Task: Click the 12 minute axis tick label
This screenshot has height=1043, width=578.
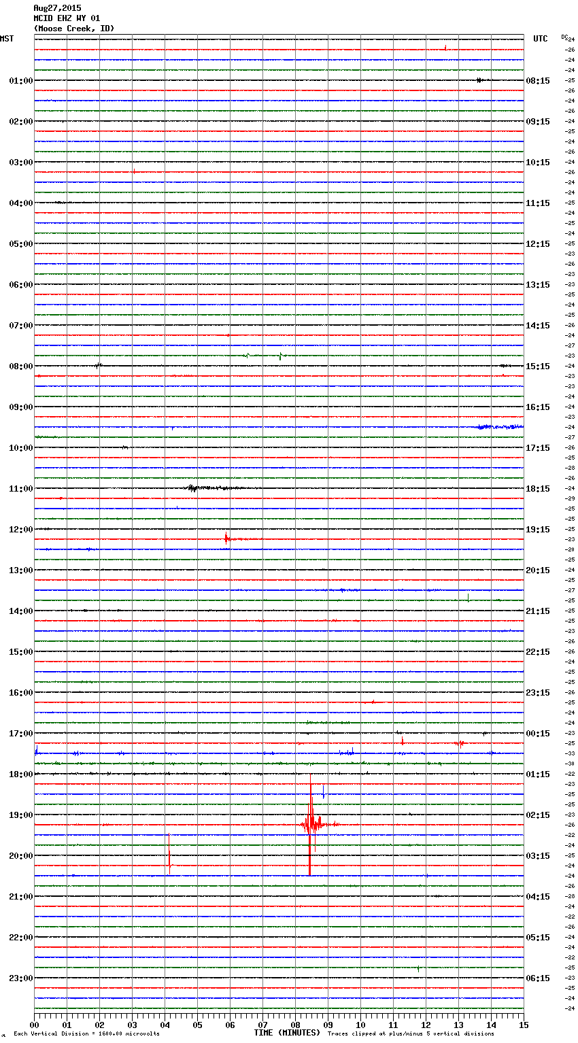Action: tap(426, 1025)
